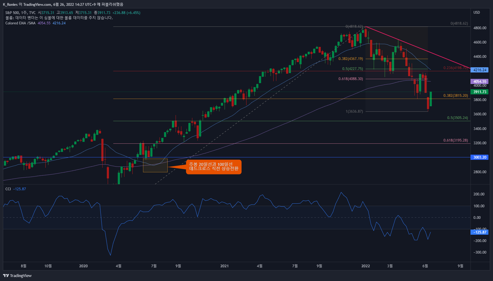Image resolution: width=493 pixels, height=281 pixels.
Task: Click the 2020 label on the time axis
Action: (x=83, y=266)
